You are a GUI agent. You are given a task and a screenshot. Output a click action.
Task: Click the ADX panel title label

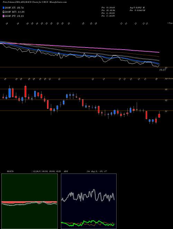(x=66, y=171)
